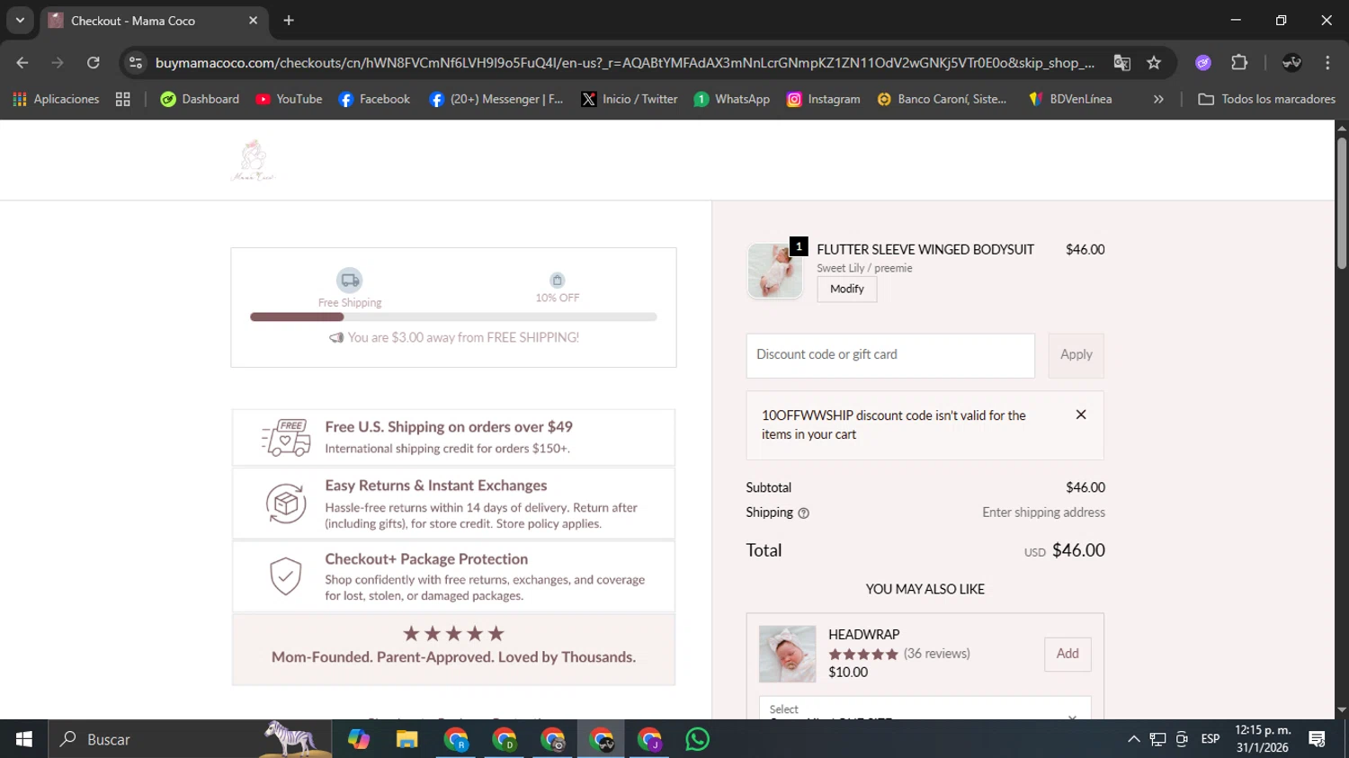Click the Modify button for the bodysuit
The width and height of the screenshot is (1349, 758).
click(847, 289)
